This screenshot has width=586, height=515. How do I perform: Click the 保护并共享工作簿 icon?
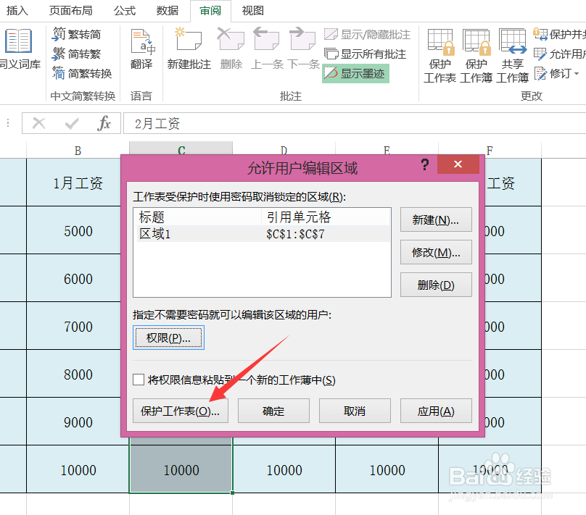click(557, 34)
